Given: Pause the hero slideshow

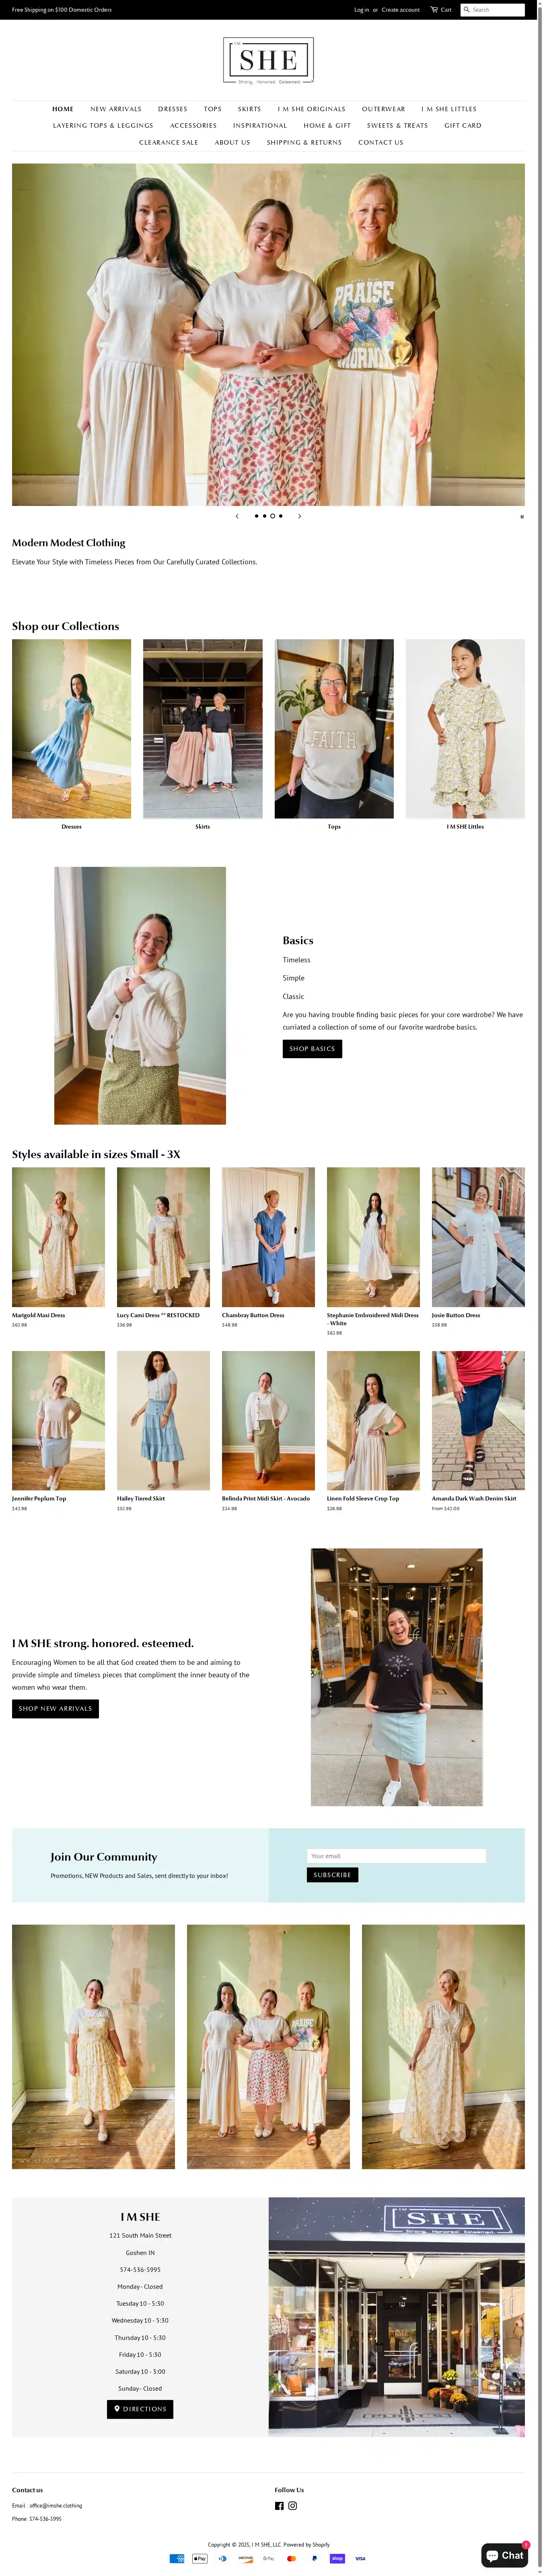Looking at the screenshot, I should pyautogui.click(x=522, y=517).
